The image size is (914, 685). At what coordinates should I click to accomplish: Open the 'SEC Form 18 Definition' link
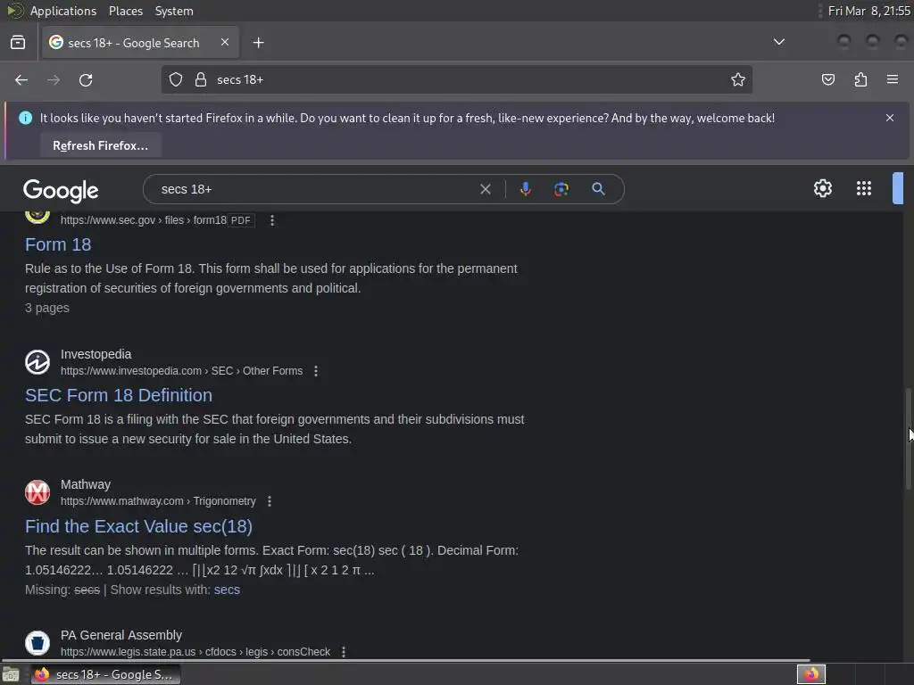[x=119, y=395]
